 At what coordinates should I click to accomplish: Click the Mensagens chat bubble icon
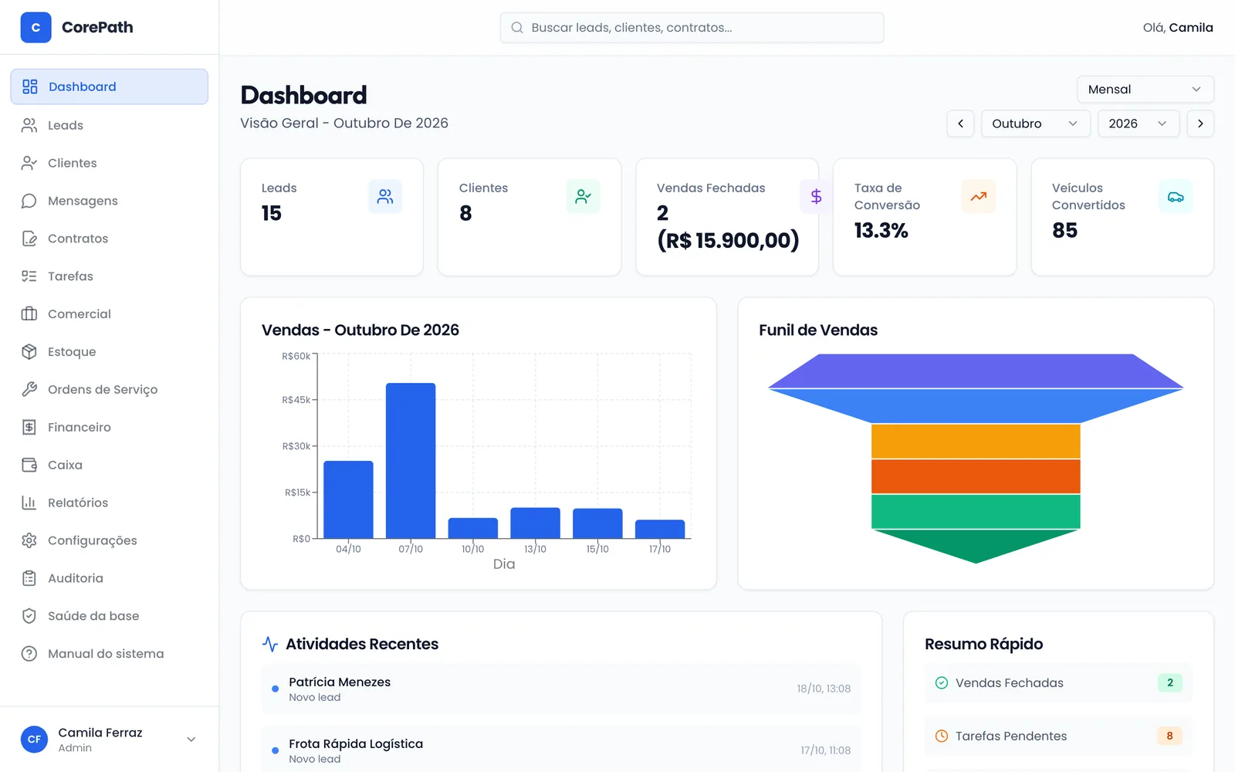(x=29, y=201)
